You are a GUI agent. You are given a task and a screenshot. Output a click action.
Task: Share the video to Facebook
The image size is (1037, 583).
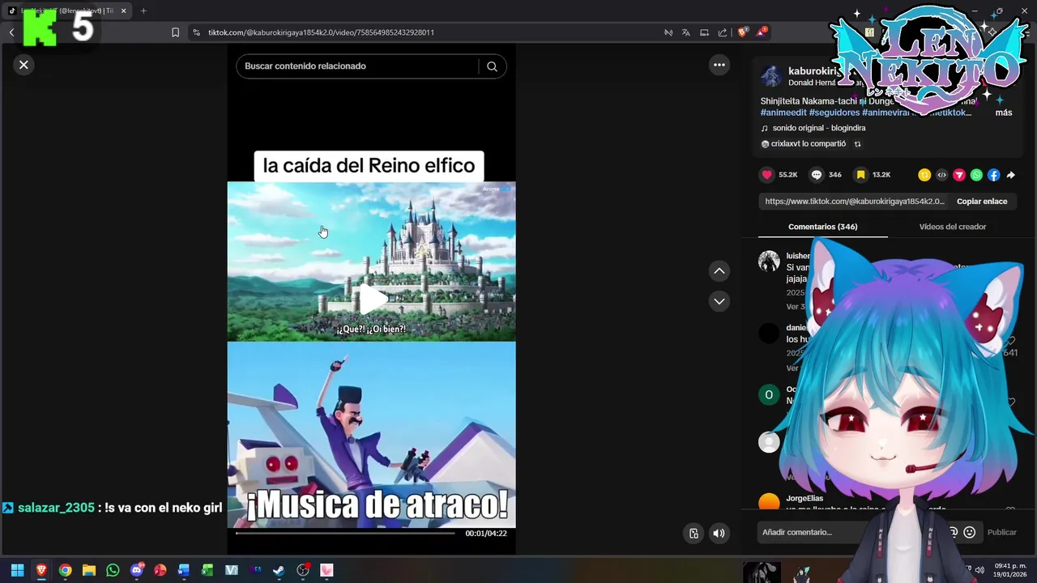point(993,175)
